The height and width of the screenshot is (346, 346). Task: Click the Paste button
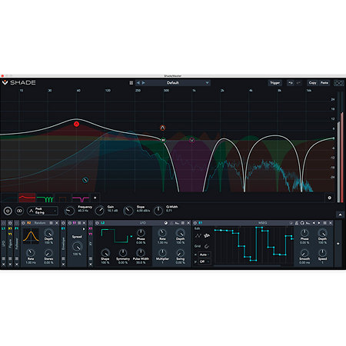click(x=324, y=83)
